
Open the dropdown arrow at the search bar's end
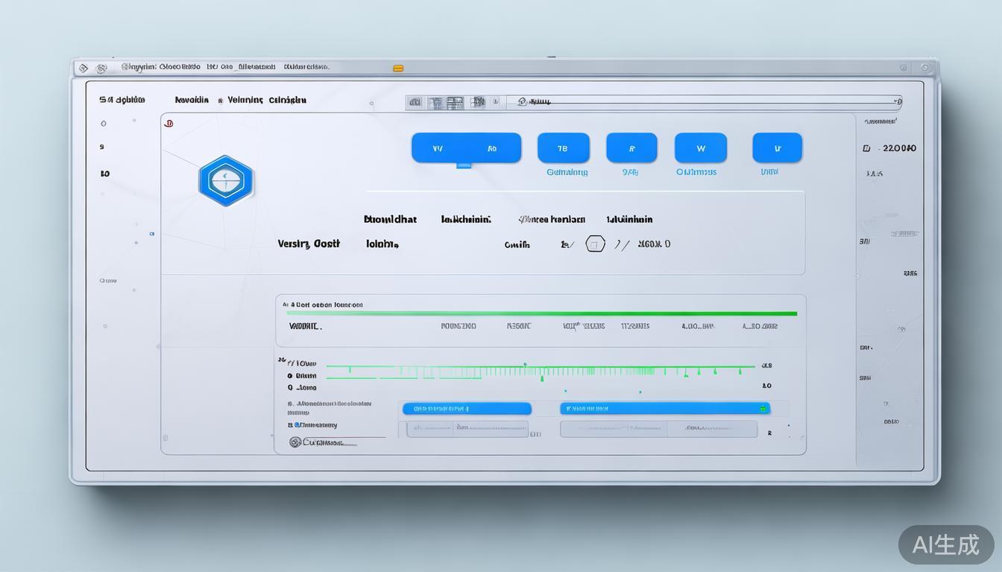[897, 101]
